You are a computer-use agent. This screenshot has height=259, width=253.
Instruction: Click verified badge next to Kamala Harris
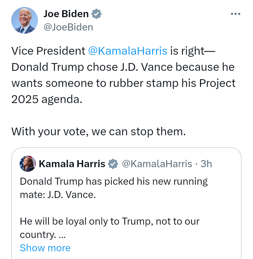pos(113,164)
